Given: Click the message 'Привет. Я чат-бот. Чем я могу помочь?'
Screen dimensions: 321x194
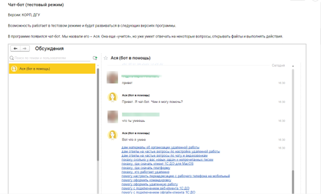Looking at the screenshot, I should [x=152, y=102].
